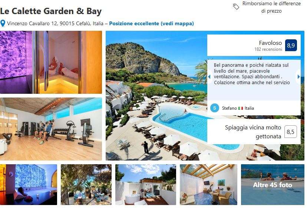Click the price tag icon
The image size is (307, 208).
pos(236,7)
